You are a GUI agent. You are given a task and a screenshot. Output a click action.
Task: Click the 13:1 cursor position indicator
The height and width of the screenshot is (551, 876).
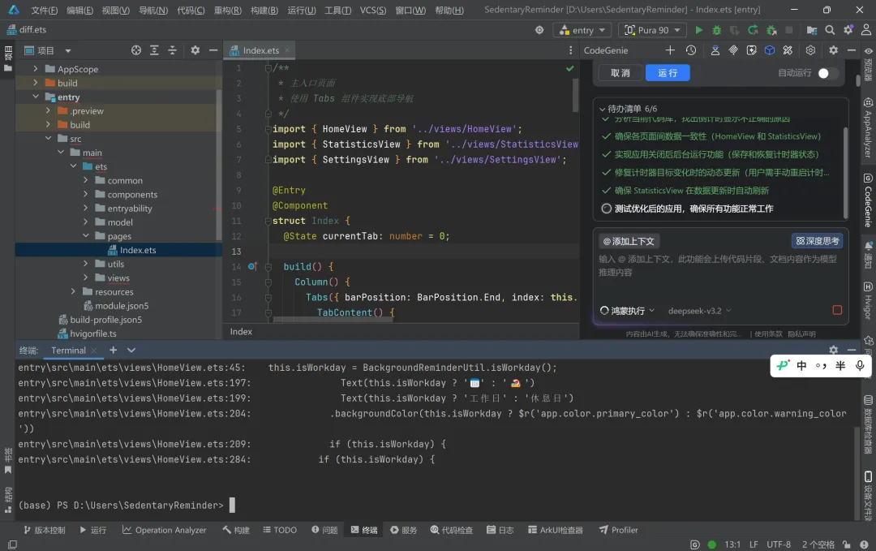(732, 545)
